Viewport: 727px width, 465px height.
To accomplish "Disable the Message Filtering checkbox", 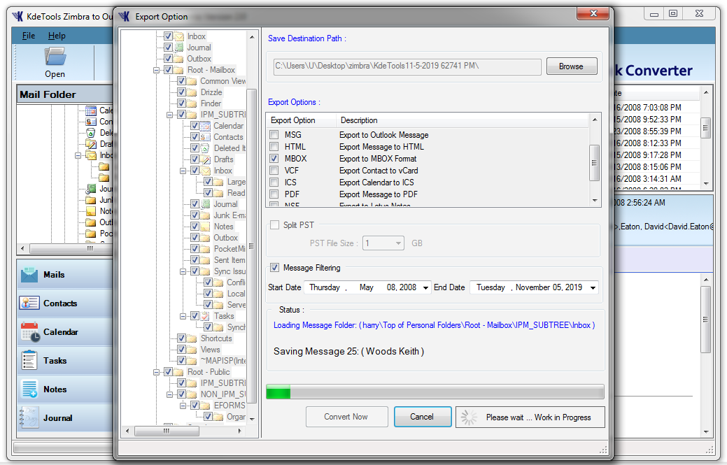I will pyautogui.click(x=274, y=267).
